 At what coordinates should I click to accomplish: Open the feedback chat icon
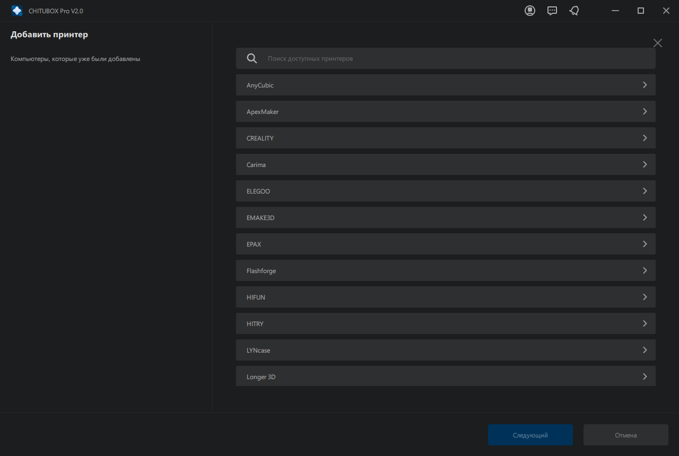click(x=552, y=11)
